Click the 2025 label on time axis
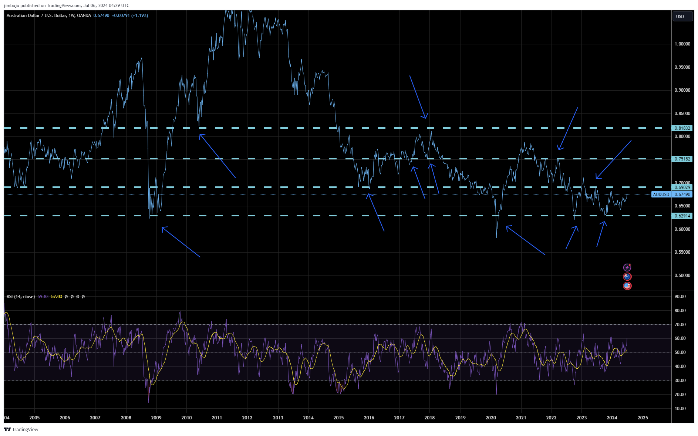This screenshot has height=436, width=698. (643, 418)
